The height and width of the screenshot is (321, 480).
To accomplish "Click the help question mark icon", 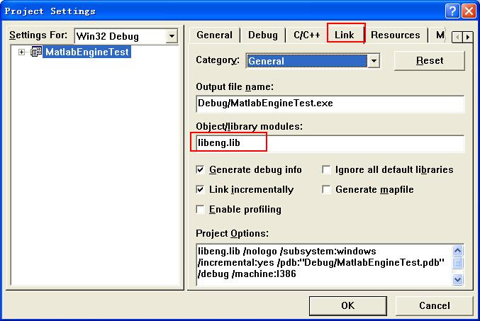I will [x=452, y=11].
